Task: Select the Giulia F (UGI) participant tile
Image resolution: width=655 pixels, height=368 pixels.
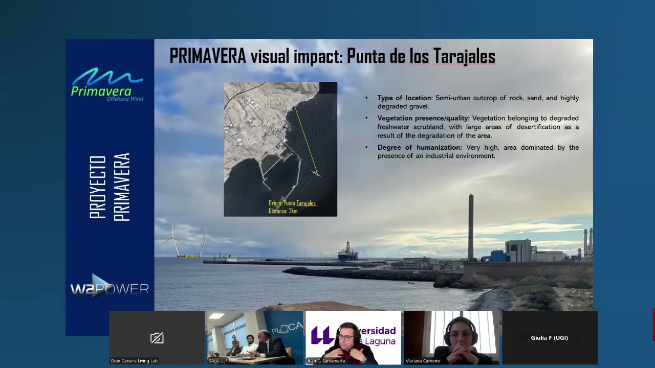Action: pyautogui.click(x=550, y=338)
